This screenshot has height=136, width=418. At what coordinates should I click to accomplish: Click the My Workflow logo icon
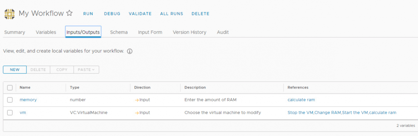(x=10, y=14)
